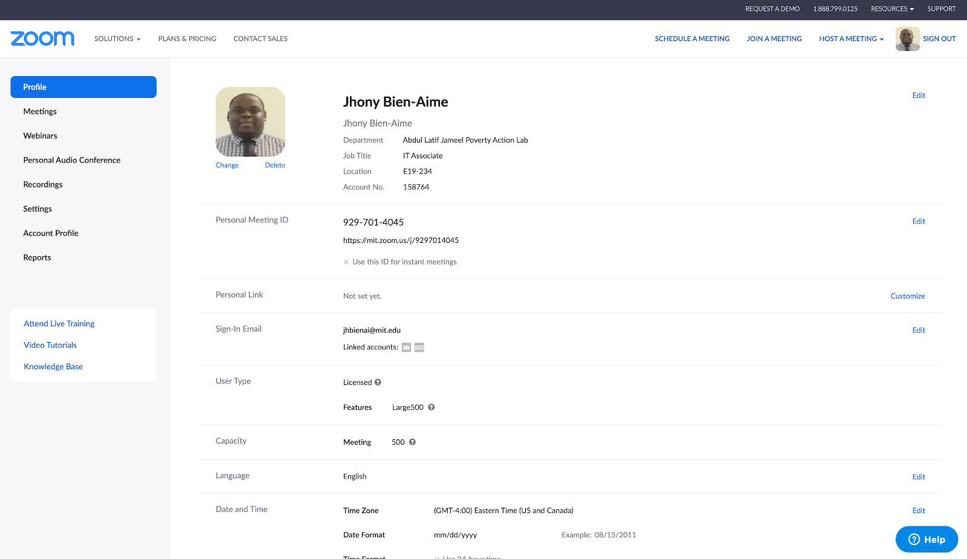
Task: Click the Large500 feature text
Action: [408, 407]
